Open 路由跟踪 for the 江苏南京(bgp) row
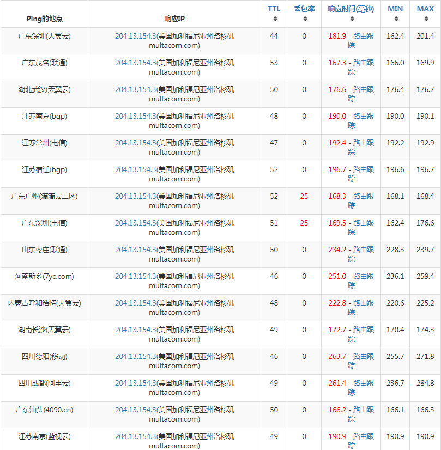This screenshot has width=441, height=450. 363,116
